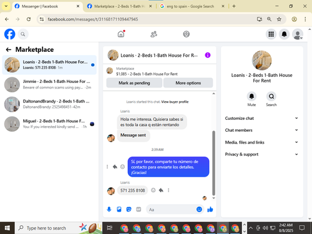Click Mark as pending button
312x234 pixels.
click(134, 83)
